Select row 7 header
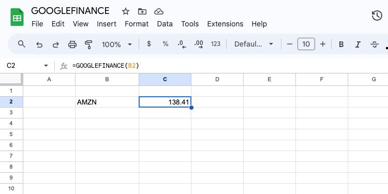Viewport: 388px width, 194px height. coord(11,156)
